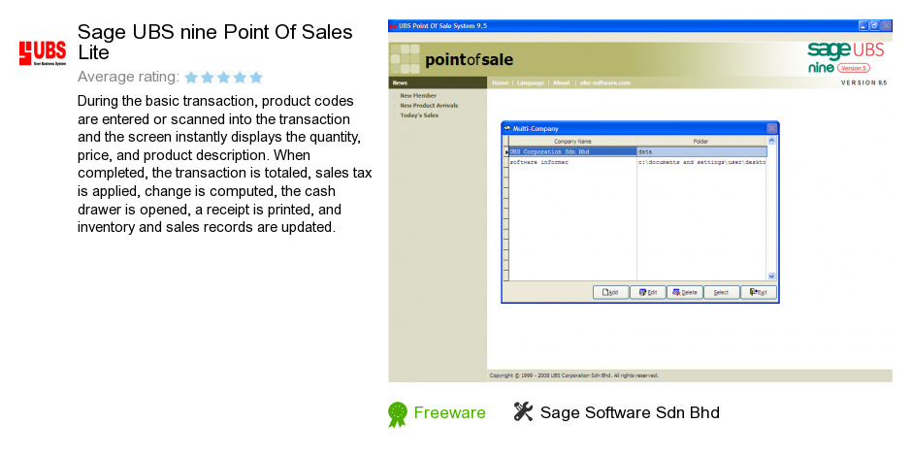Click the Today's Sales news item

(x=419, y=115)
